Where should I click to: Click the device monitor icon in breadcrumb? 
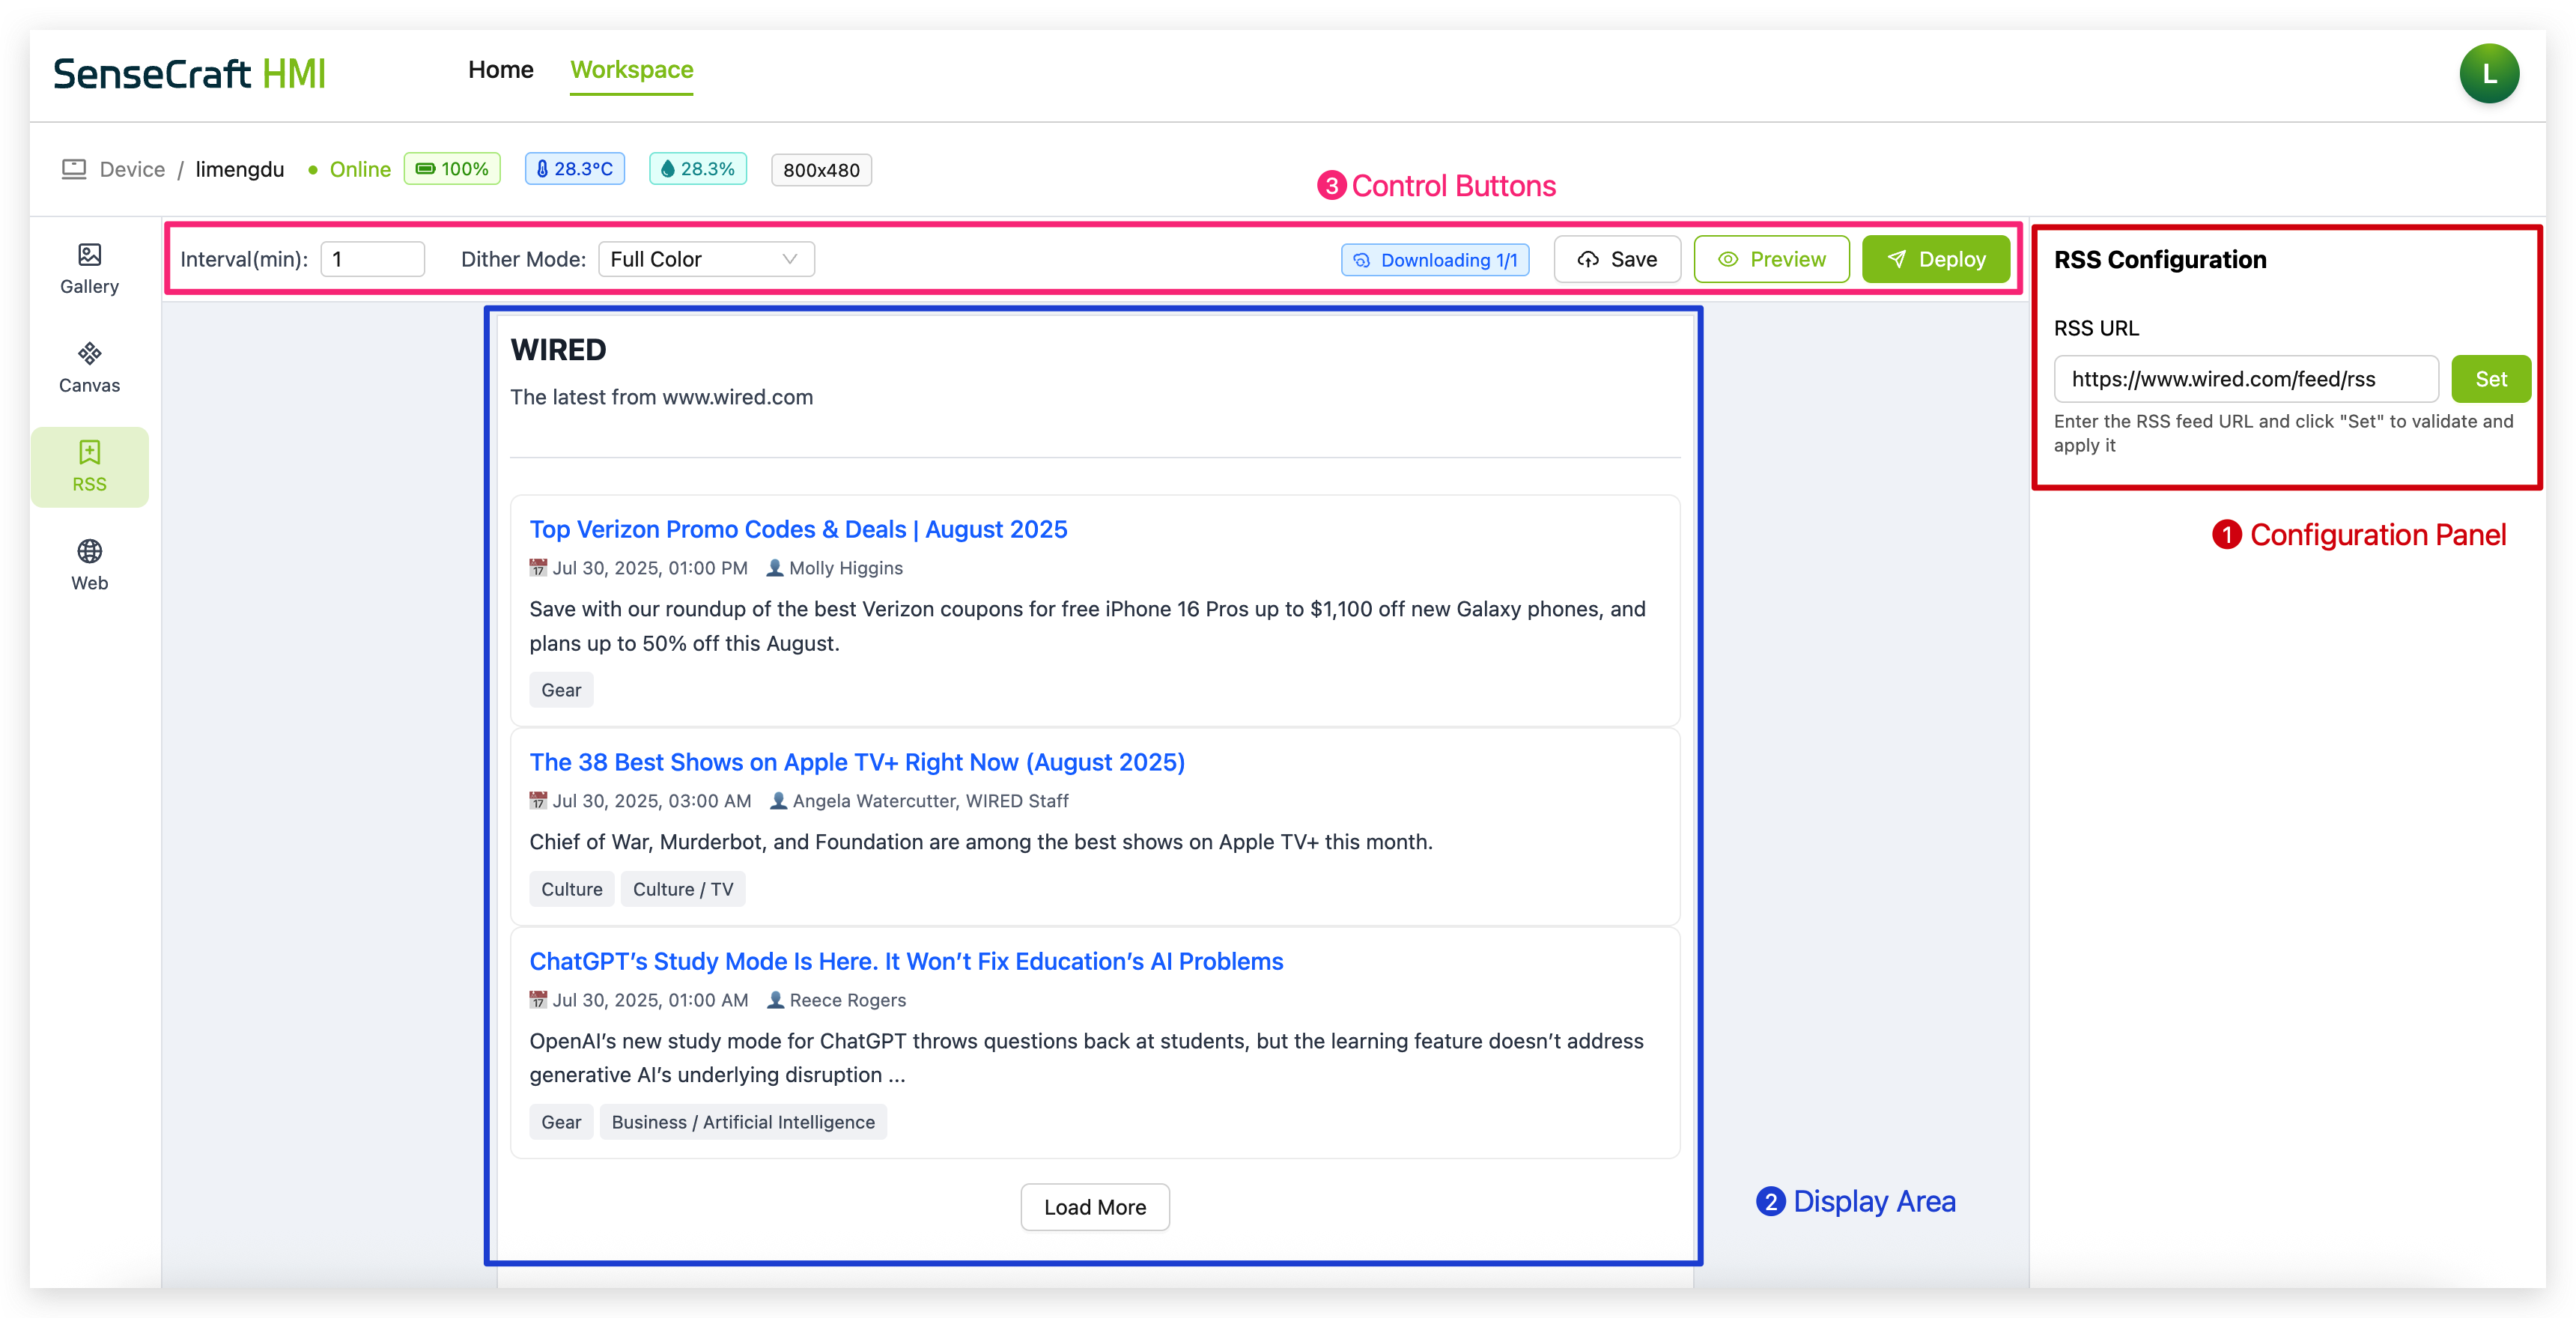pyautogui.click(x=74, y=169)
